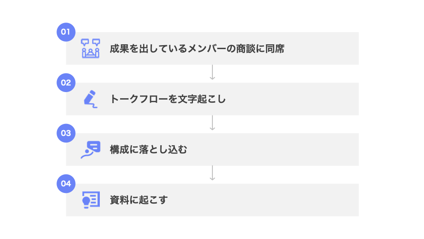Click the blue 01 number badge

(x=66, y=32)
